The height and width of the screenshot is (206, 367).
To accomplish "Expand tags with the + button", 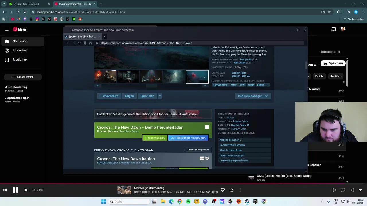I will click(268, 85).
